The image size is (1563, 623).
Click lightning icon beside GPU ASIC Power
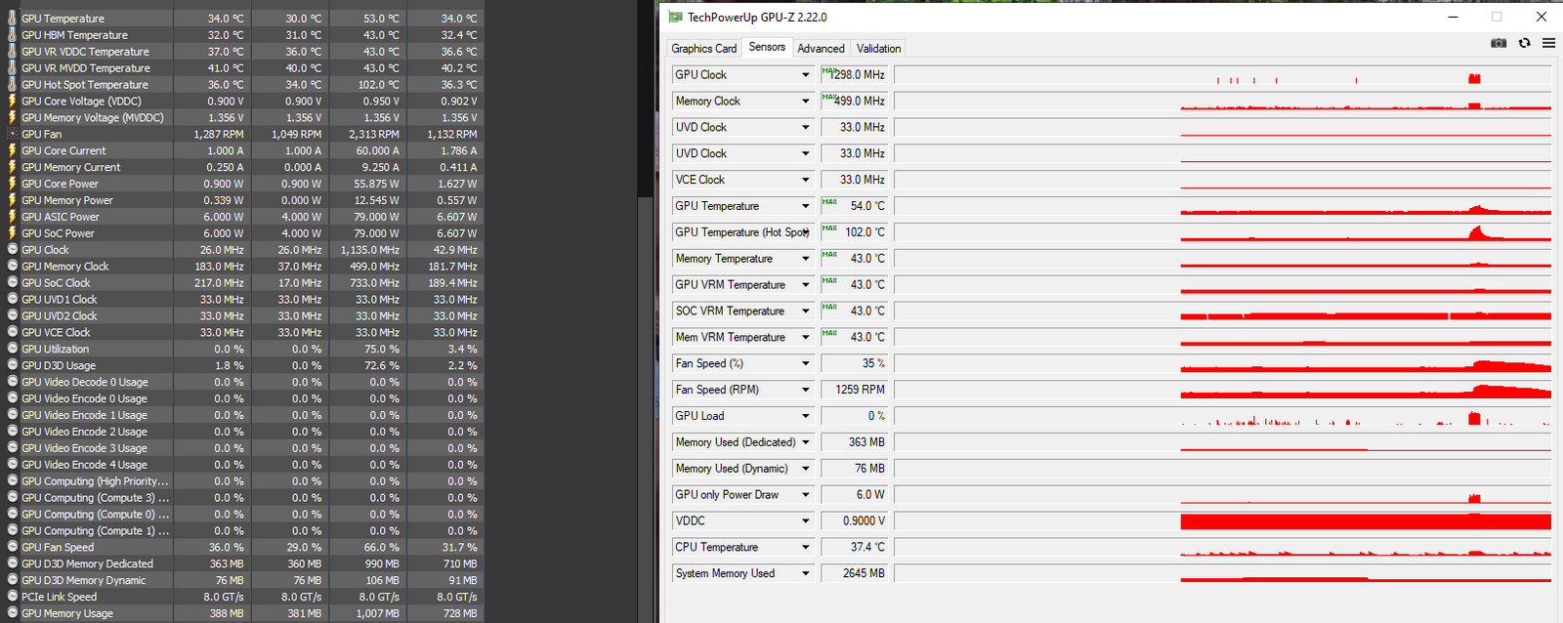12,217
